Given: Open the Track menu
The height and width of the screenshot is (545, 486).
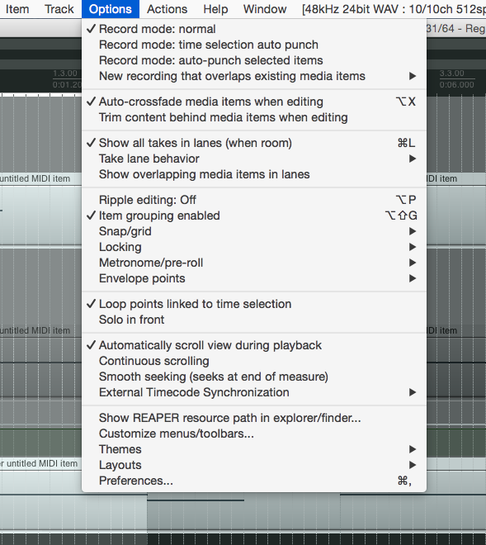Looking at the screenshot, I should tap(59, 9).
